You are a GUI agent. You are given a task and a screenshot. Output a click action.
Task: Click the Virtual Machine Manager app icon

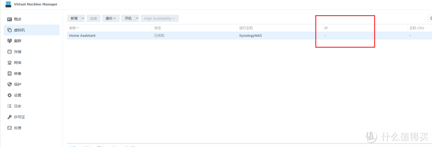[x=8, y=4]
